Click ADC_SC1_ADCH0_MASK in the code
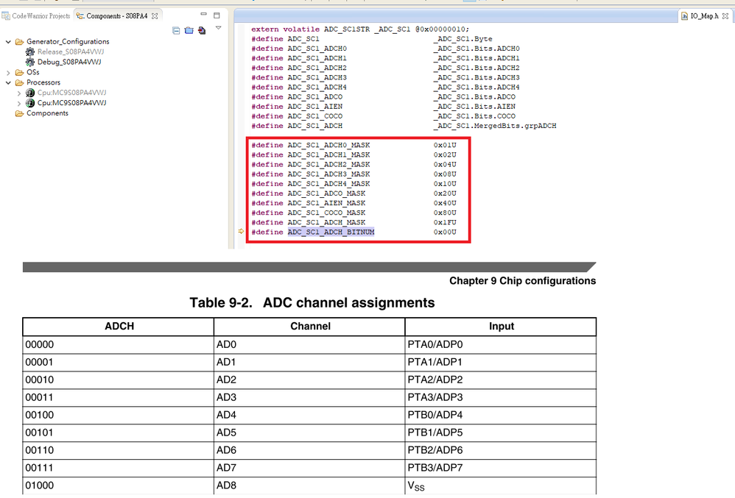 (x=328, y=145)
